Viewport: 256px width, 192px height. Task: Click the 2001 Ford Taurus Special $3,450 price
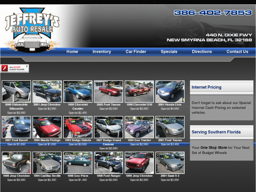coord(170,144)
